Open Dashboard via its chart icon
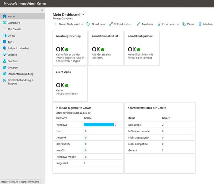The width and height of the screenshot is (214, 184). [x=5, y=23]
